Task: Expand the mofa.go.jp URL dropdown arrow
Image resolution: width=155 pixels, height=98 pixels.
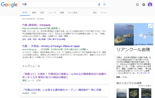Action: click(x=87, y=50)
